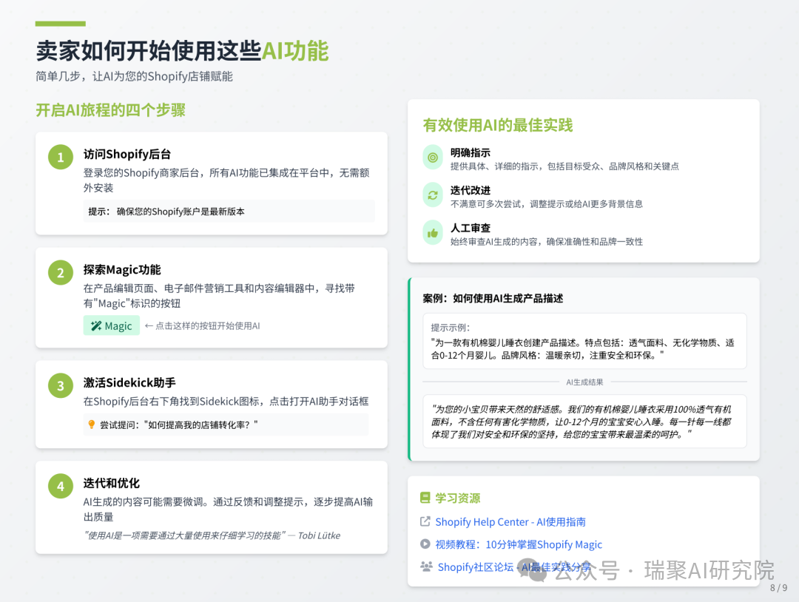The width and height of the screenshot is (799, 602).
Task: Click the description 提供具体、详细的指示
Action: pos(564,166)
